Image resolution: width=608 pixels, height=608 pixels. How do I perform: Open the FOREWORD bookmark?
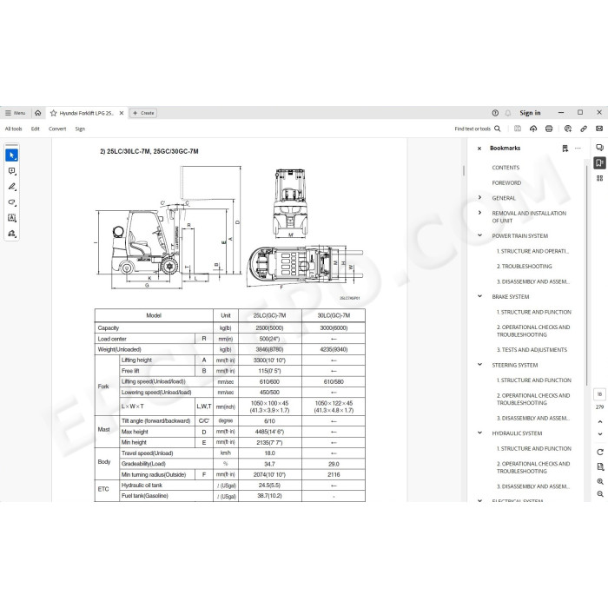(x=506, y=182)
